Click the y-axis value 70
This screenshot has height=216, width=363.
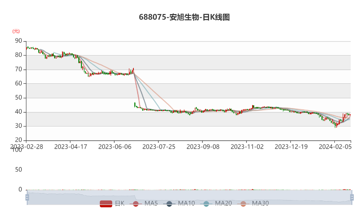[18, 69]
